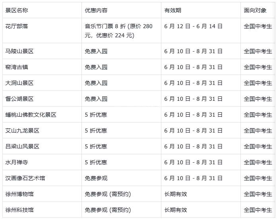Click 免费入园 in the 大洞山景区 row
This screenshot has height=221, width=279.
96,83
